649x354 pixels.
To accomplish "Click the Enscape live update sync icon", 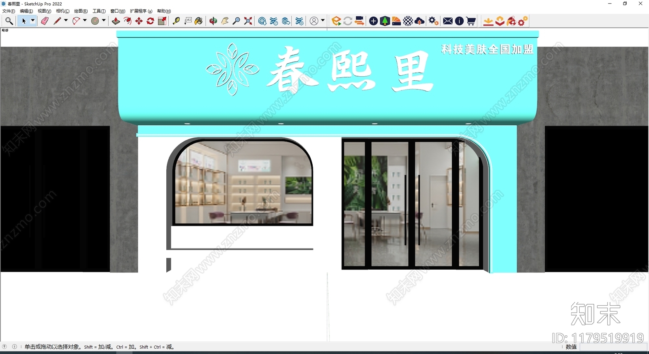I will (x=348, y=21).
